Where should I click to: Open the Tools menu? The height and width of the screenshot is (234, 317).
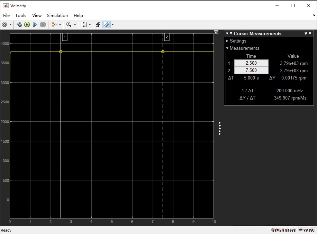[x=21, y=15]
